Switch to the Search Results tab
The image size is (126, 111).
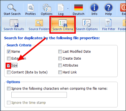pos(14,25)
